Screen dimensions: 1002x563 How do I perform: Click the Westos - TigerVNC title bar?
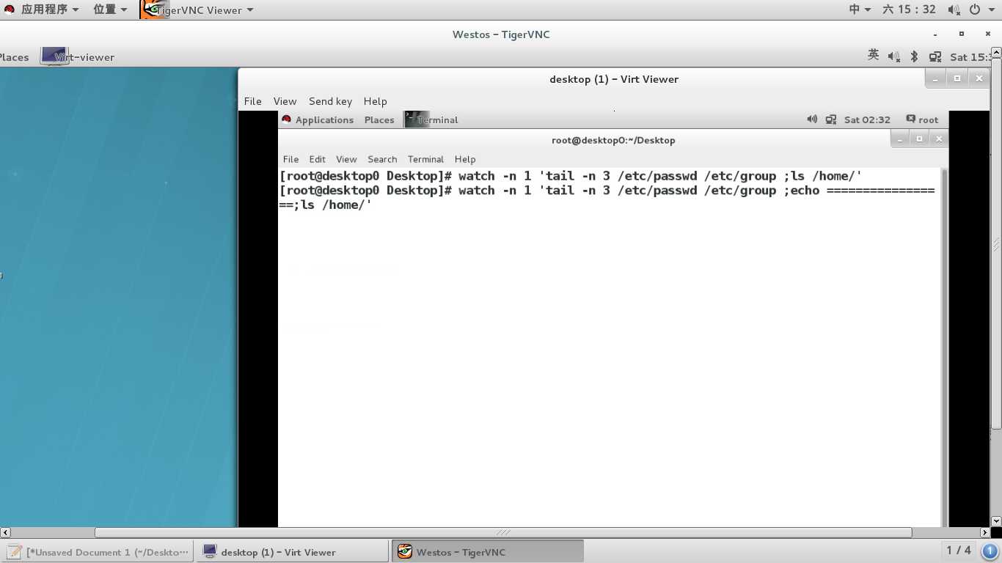(501, 34)
